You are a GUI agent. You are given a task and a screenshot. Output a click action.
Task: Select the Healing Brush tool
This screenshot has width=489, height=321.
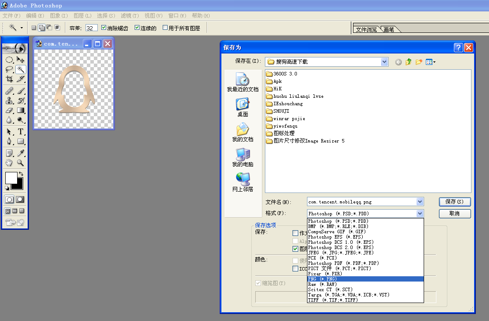9,91
